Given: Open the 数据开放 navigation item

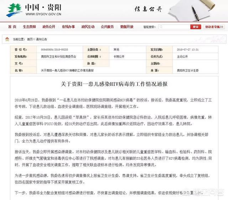Looking at the screenshot, I should click(127, 27).
